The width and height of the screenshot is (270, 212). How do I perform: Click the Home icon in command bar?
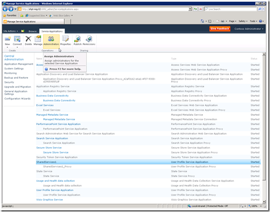[202, 21]
